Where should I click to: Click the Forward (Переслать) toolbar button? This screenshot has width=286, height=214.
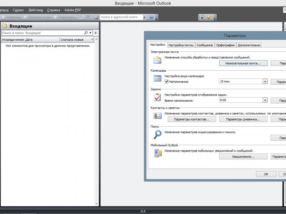(65, 17)
